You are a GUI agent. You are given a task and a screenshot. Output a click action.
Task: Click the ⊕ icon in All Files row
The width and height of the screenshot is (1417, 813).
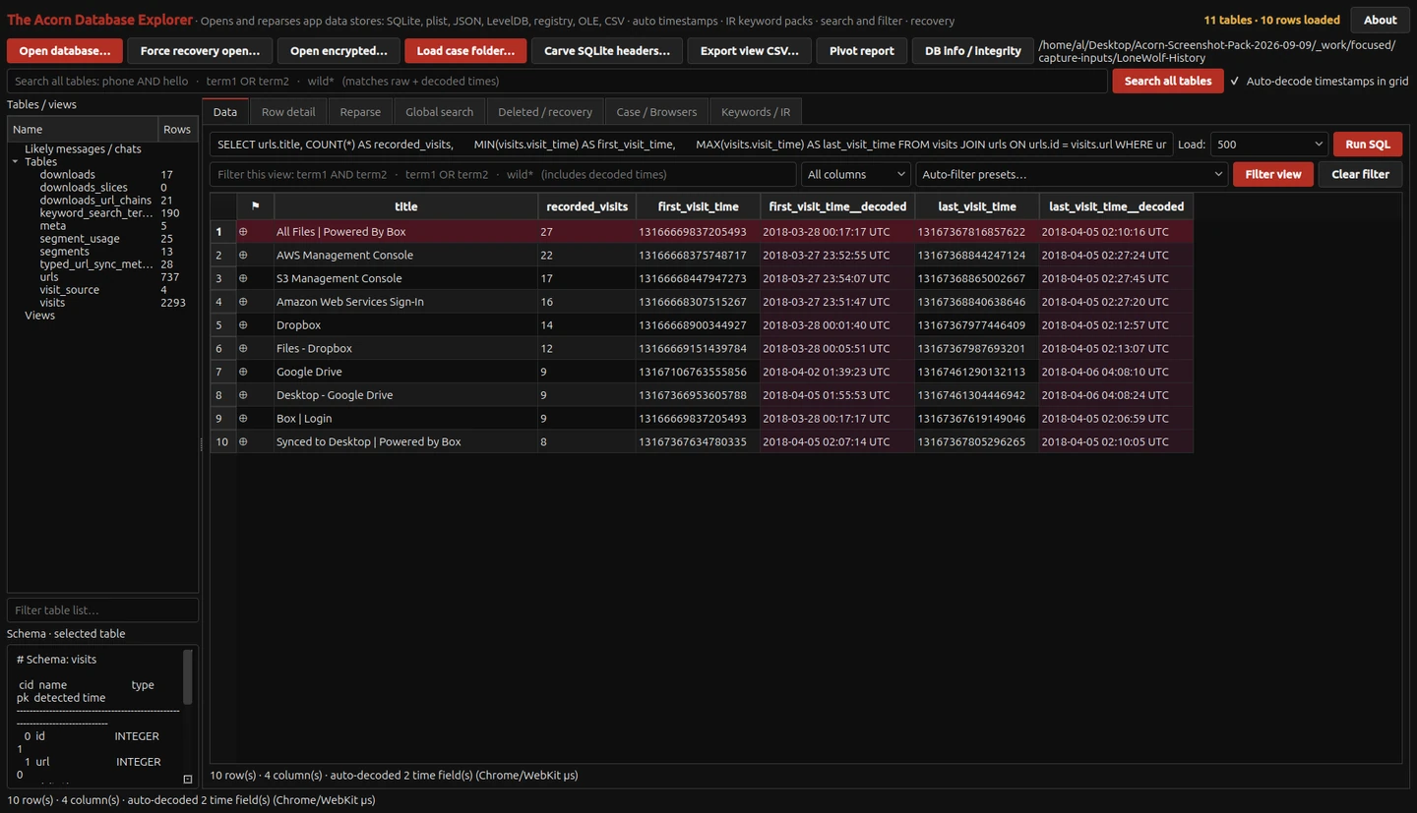point(243,232)
